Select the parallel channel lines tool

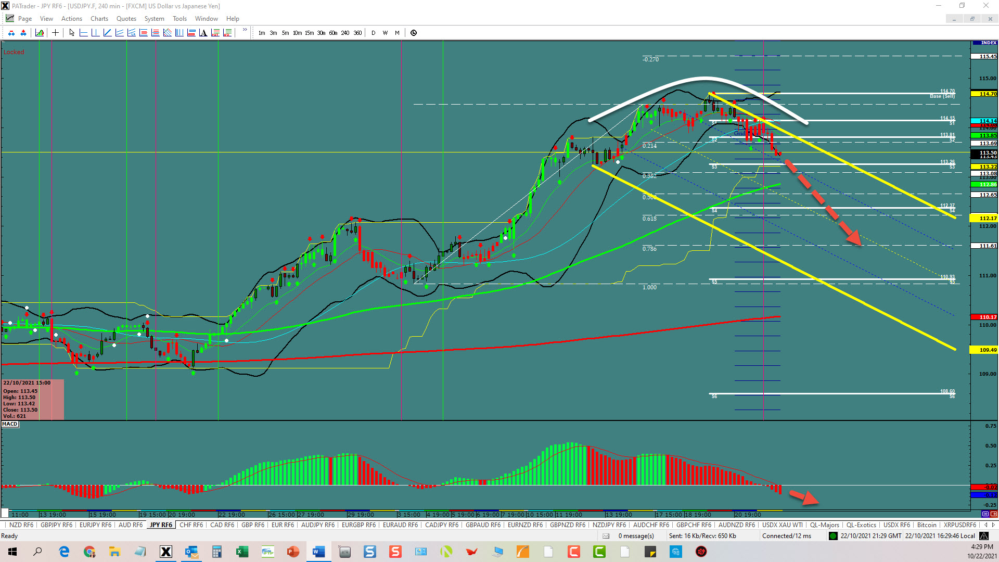pos(119,33)
